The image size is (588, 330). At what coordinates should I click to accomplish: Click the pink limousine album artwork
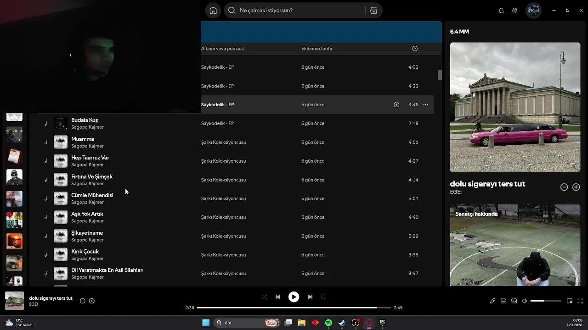tap(515, 107)
